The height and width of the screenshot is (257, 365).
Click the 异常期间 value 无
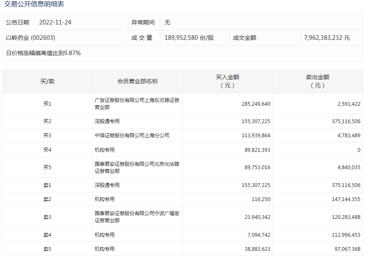coord(168,22)
